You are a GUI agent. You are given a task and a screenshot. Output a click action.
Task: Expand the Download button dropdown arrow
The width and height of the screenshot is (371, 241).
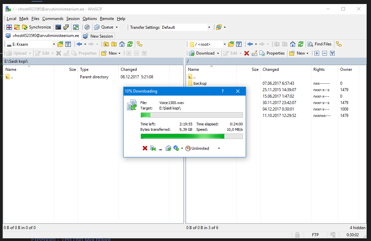pos(218,53)
